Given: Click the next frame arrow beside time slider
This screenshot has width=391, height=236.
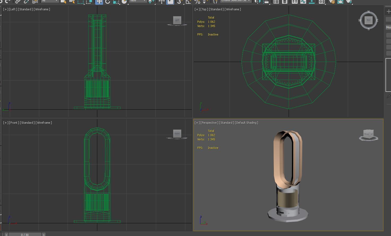Looking at the screenshot, I should (x=43, y=235).
